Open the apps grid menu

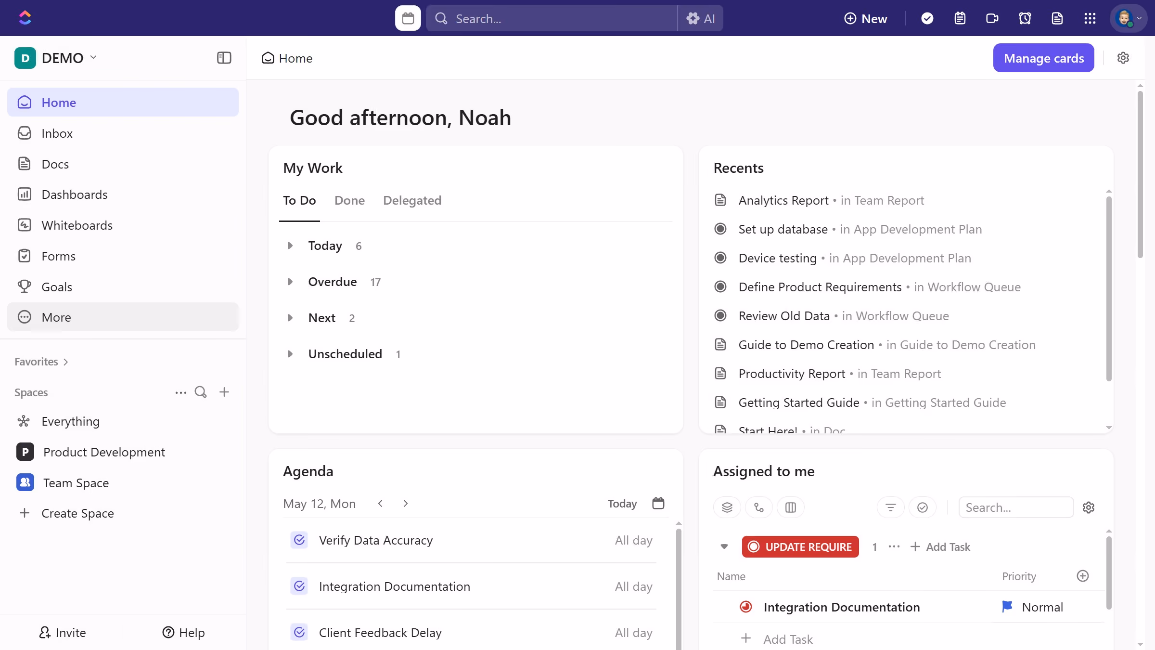1090,18
